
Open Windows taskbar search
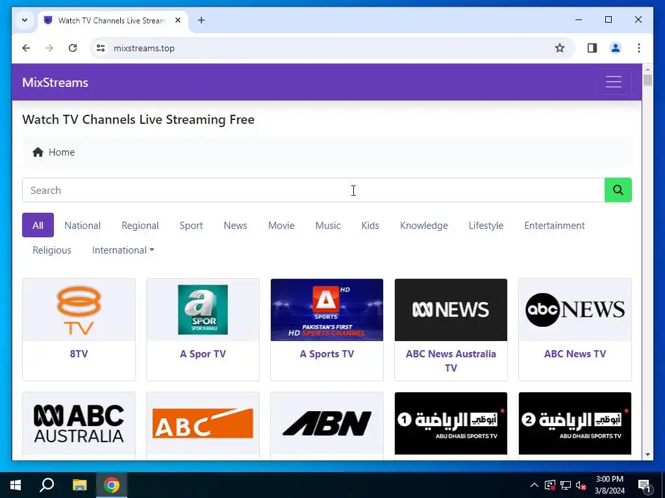coord(47,485)
